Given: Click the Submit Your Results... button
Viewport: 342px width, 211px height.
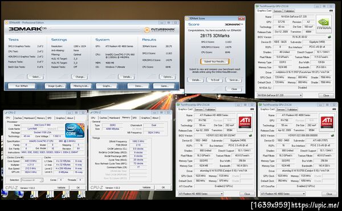Looking at the screenshot, I should [x=215, y=61].
